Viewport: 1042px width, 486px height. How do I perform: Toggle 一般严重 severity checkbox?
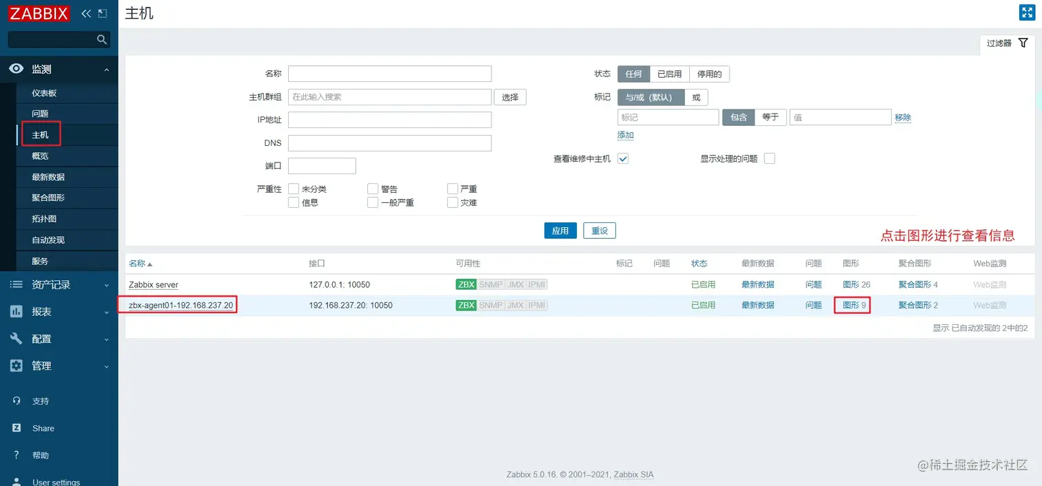coord(373,202)
